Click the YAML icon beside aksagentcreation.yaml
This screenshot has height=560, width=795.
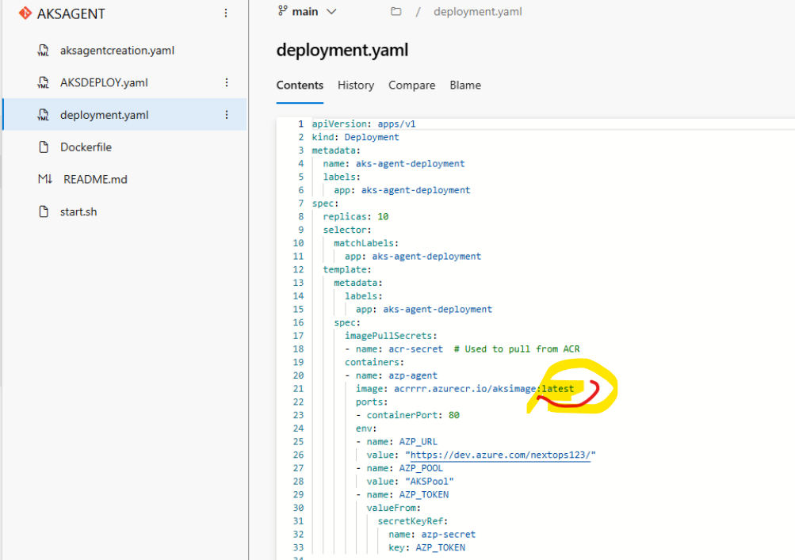pos(42,50)
